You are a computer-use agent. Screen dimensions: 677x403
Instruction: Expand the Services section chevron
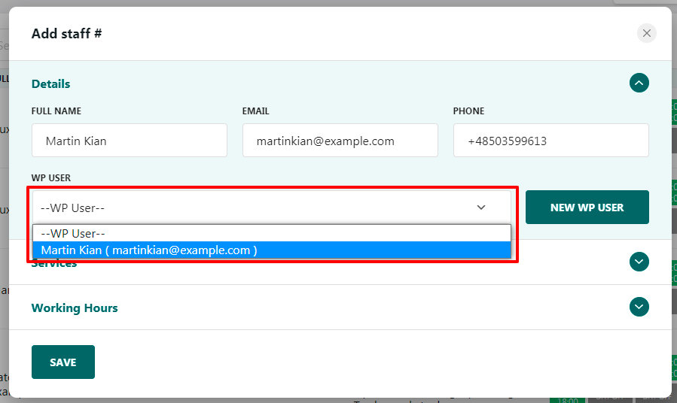click(x=639, y=262)
